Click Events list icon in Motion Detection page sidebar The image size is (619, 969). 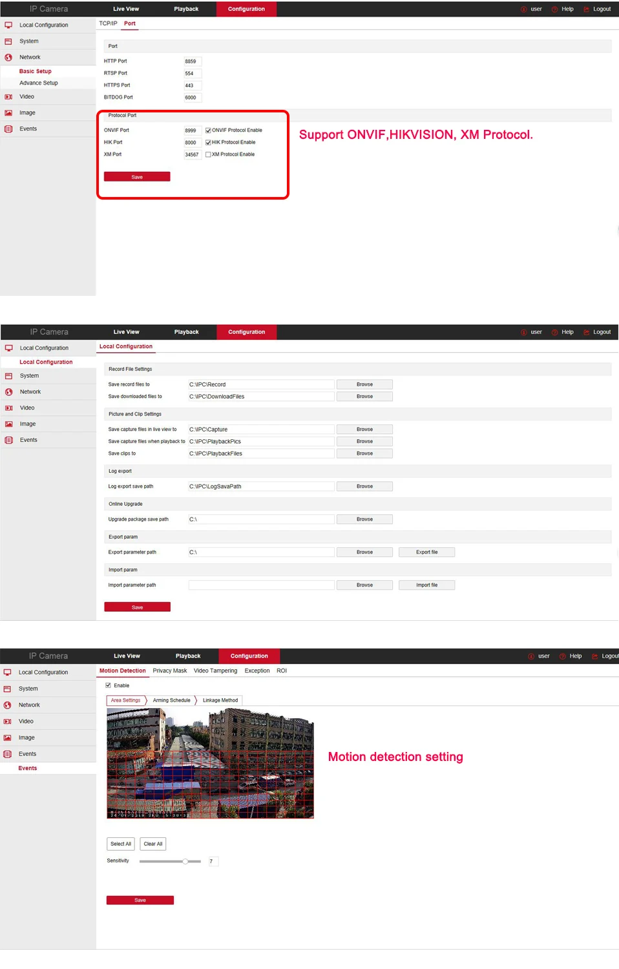[x=7, y=754]
